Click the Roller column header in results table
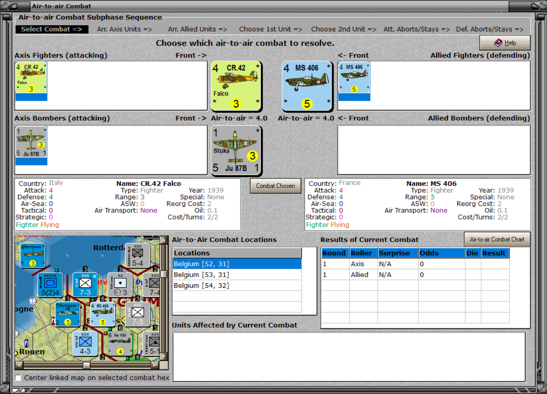 pyautogui.click(x=363, y=253)
